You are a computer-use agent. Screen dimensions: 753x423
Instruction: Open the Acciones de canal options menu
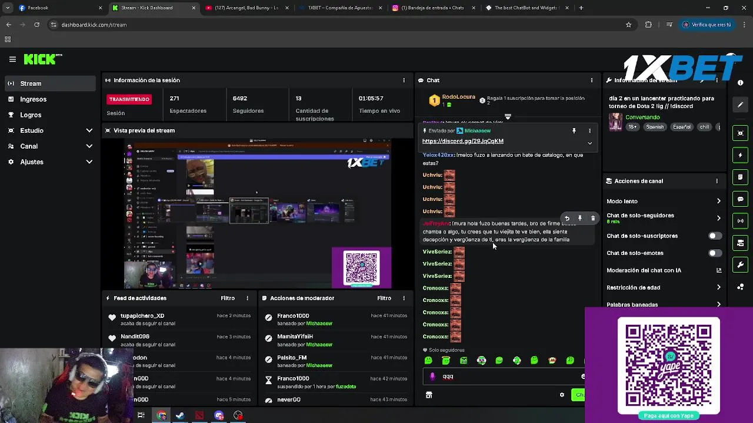[717, 181]
